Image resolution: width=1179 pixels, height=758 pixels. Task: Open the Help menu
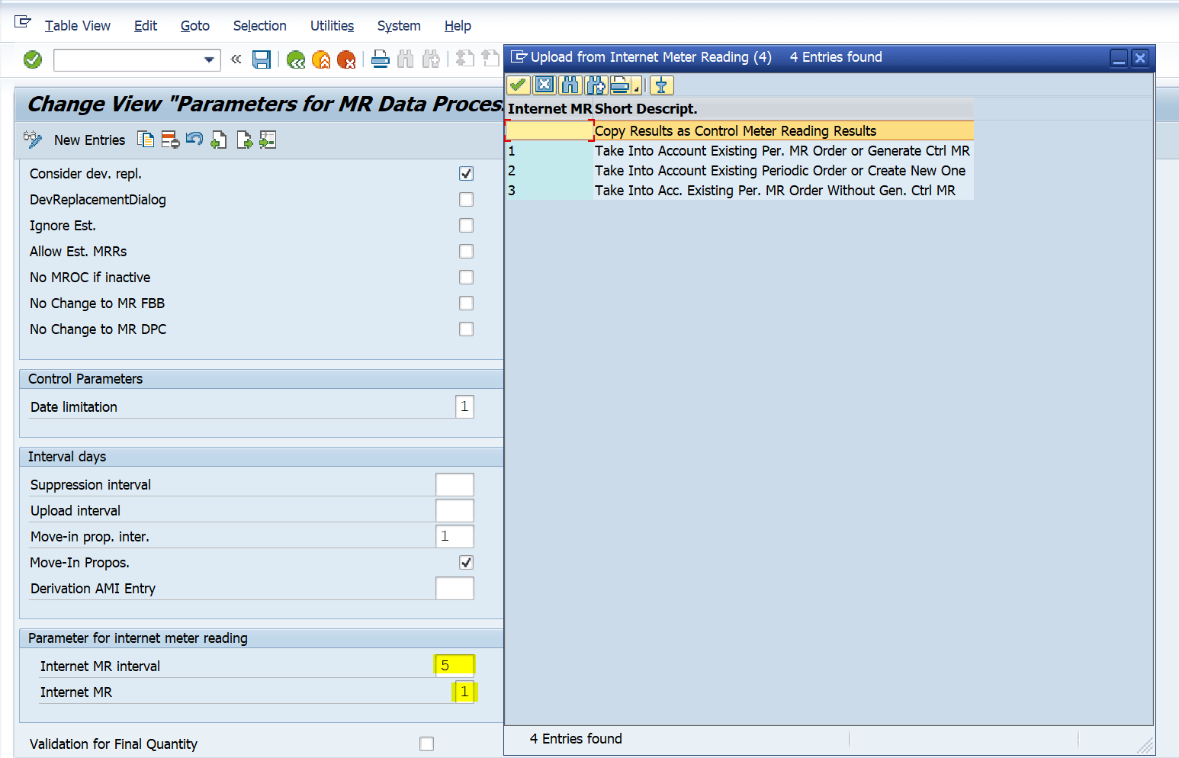tap(458, 26)
